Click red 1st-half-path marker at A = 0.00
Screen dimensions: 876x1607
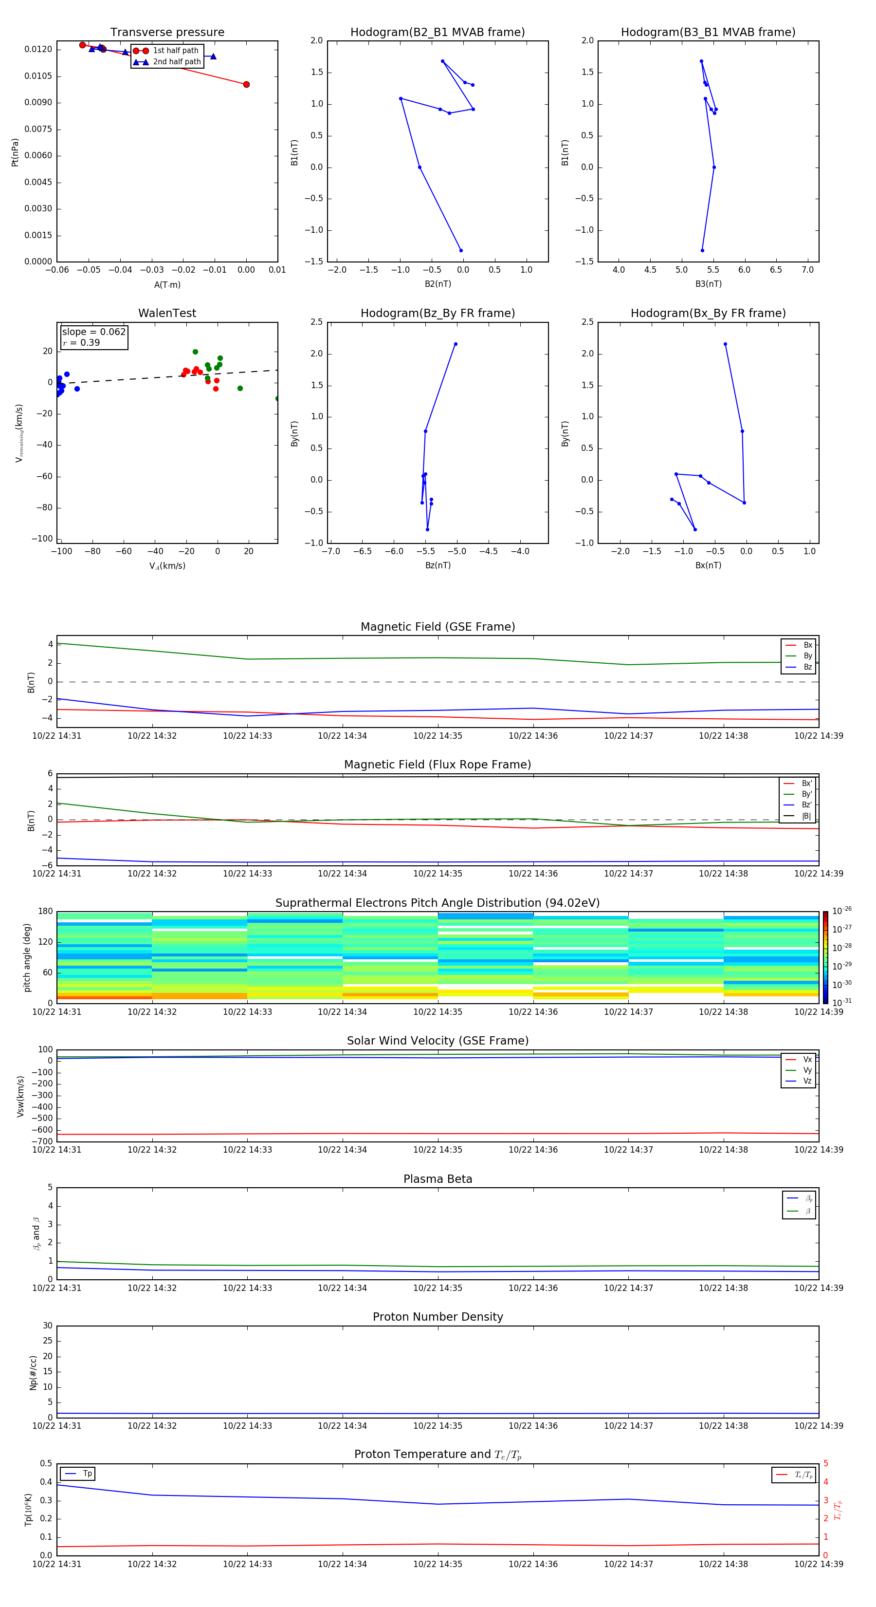(x=246, y=84)
